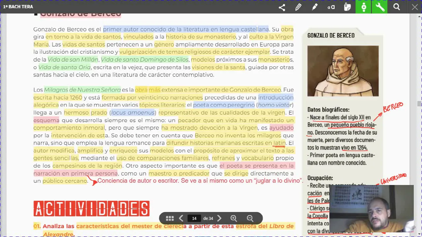Click the underlined word 'latín'
The height and width of the screenshot is (237, 422).
click(x=279, y=143)
